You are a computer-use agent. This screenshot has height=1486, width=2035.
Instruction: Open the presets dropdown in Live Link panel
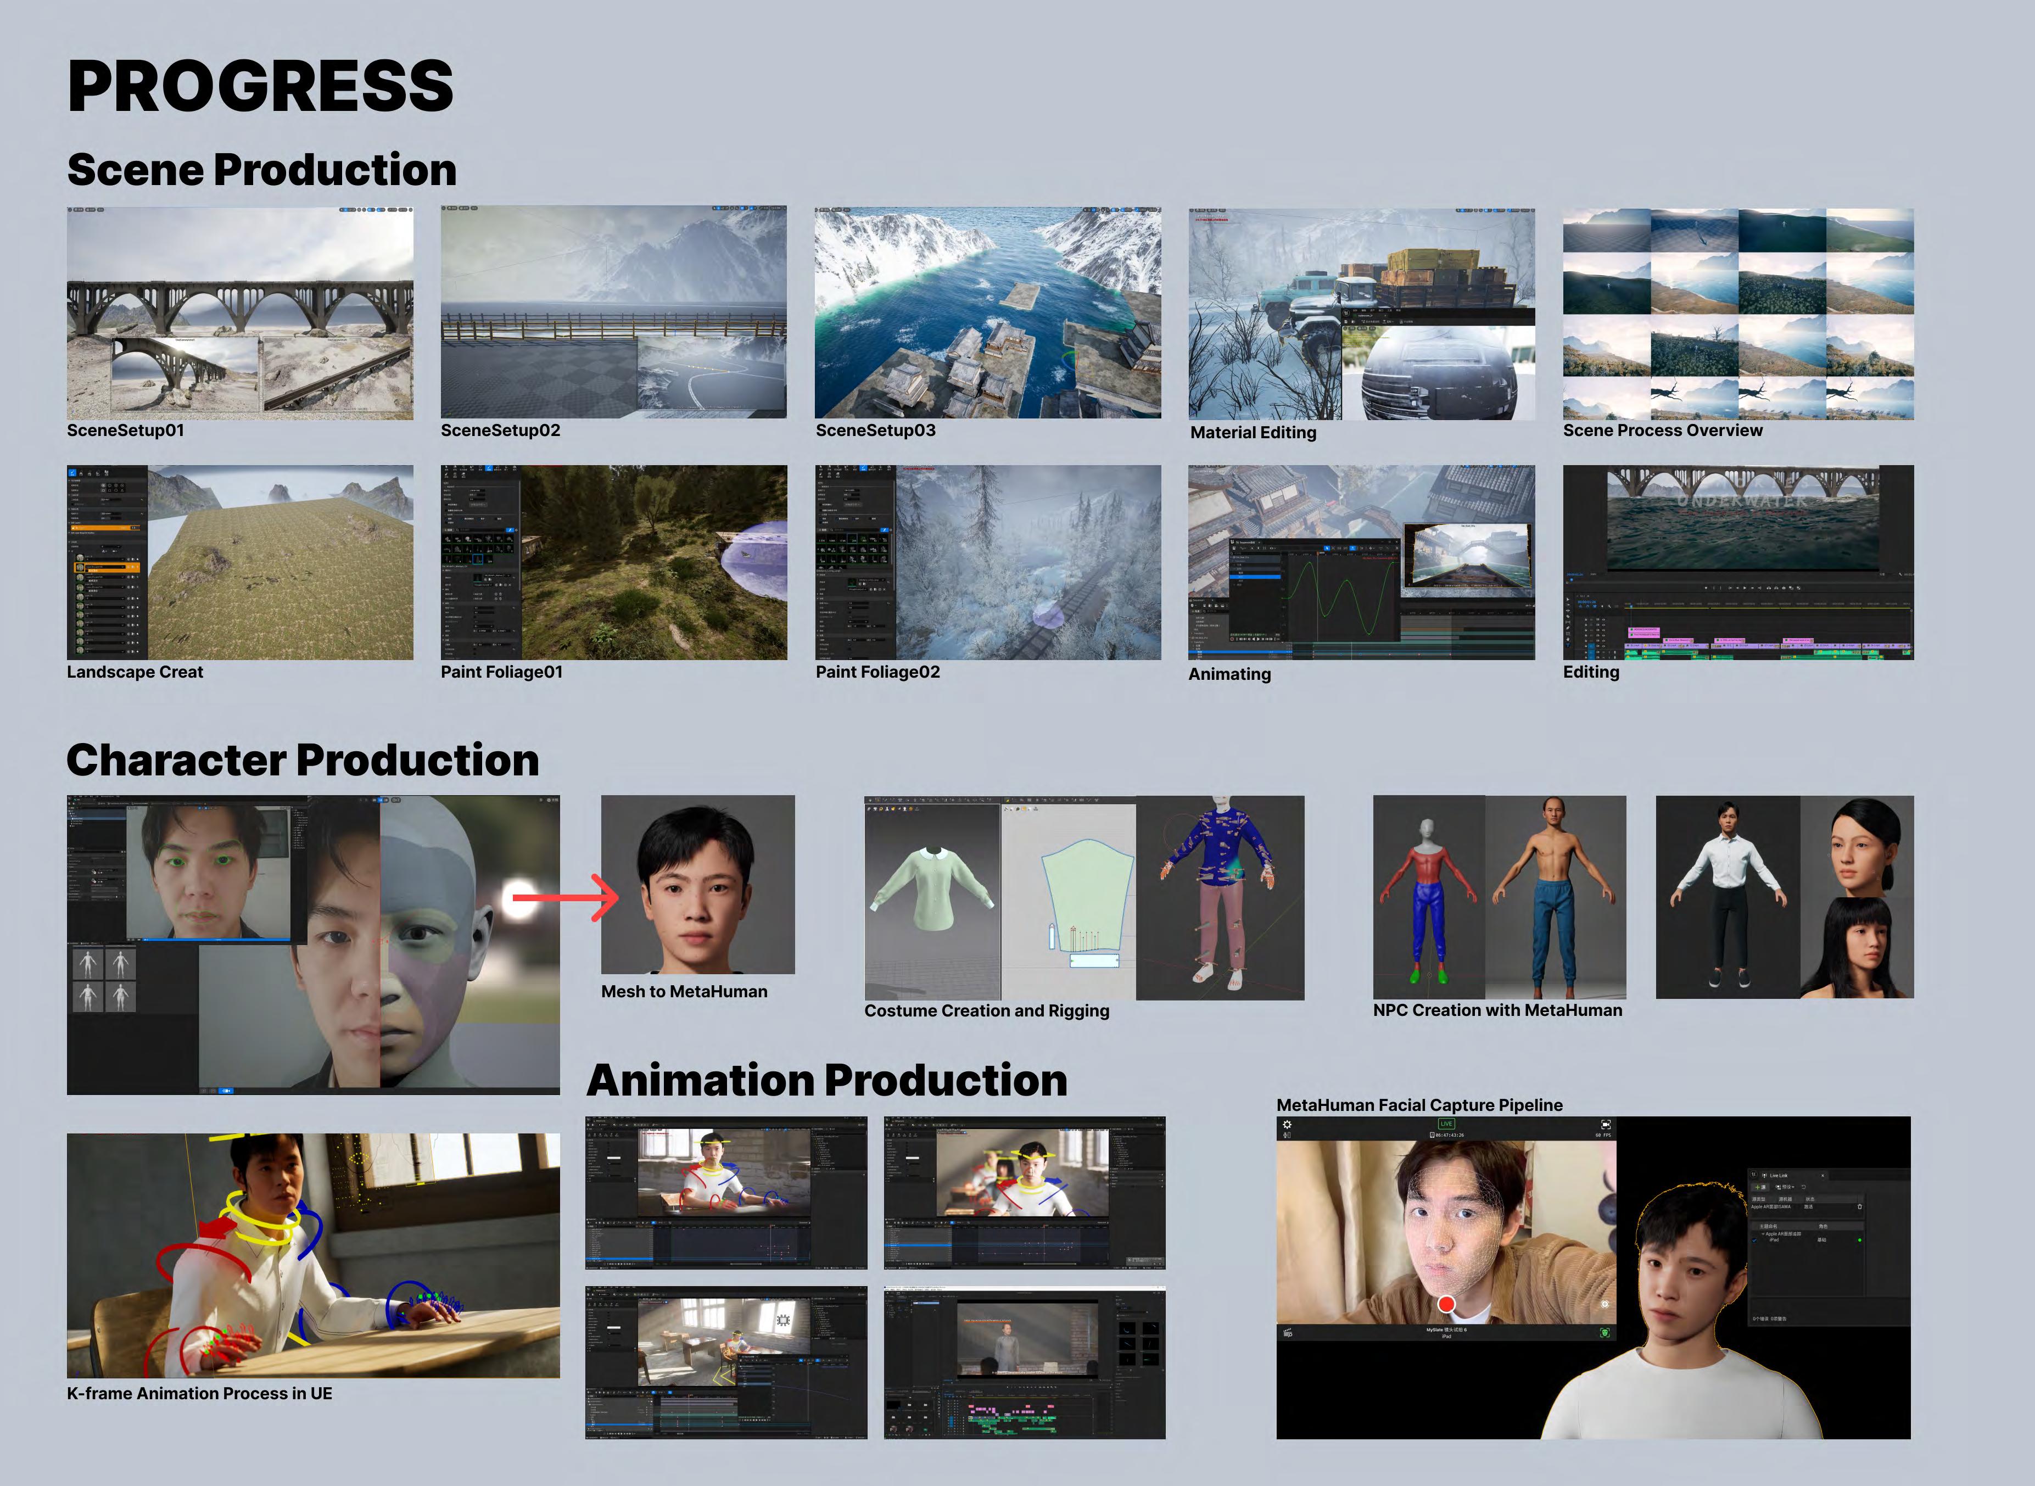coord(1785,1187)
